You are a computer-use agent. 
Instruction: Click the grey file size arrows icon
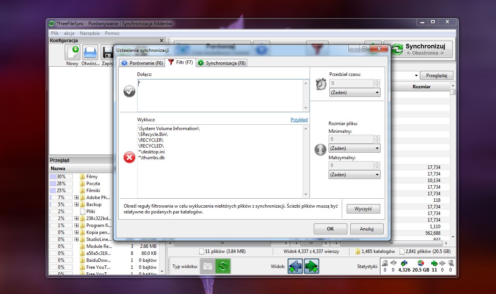point(320,150)
